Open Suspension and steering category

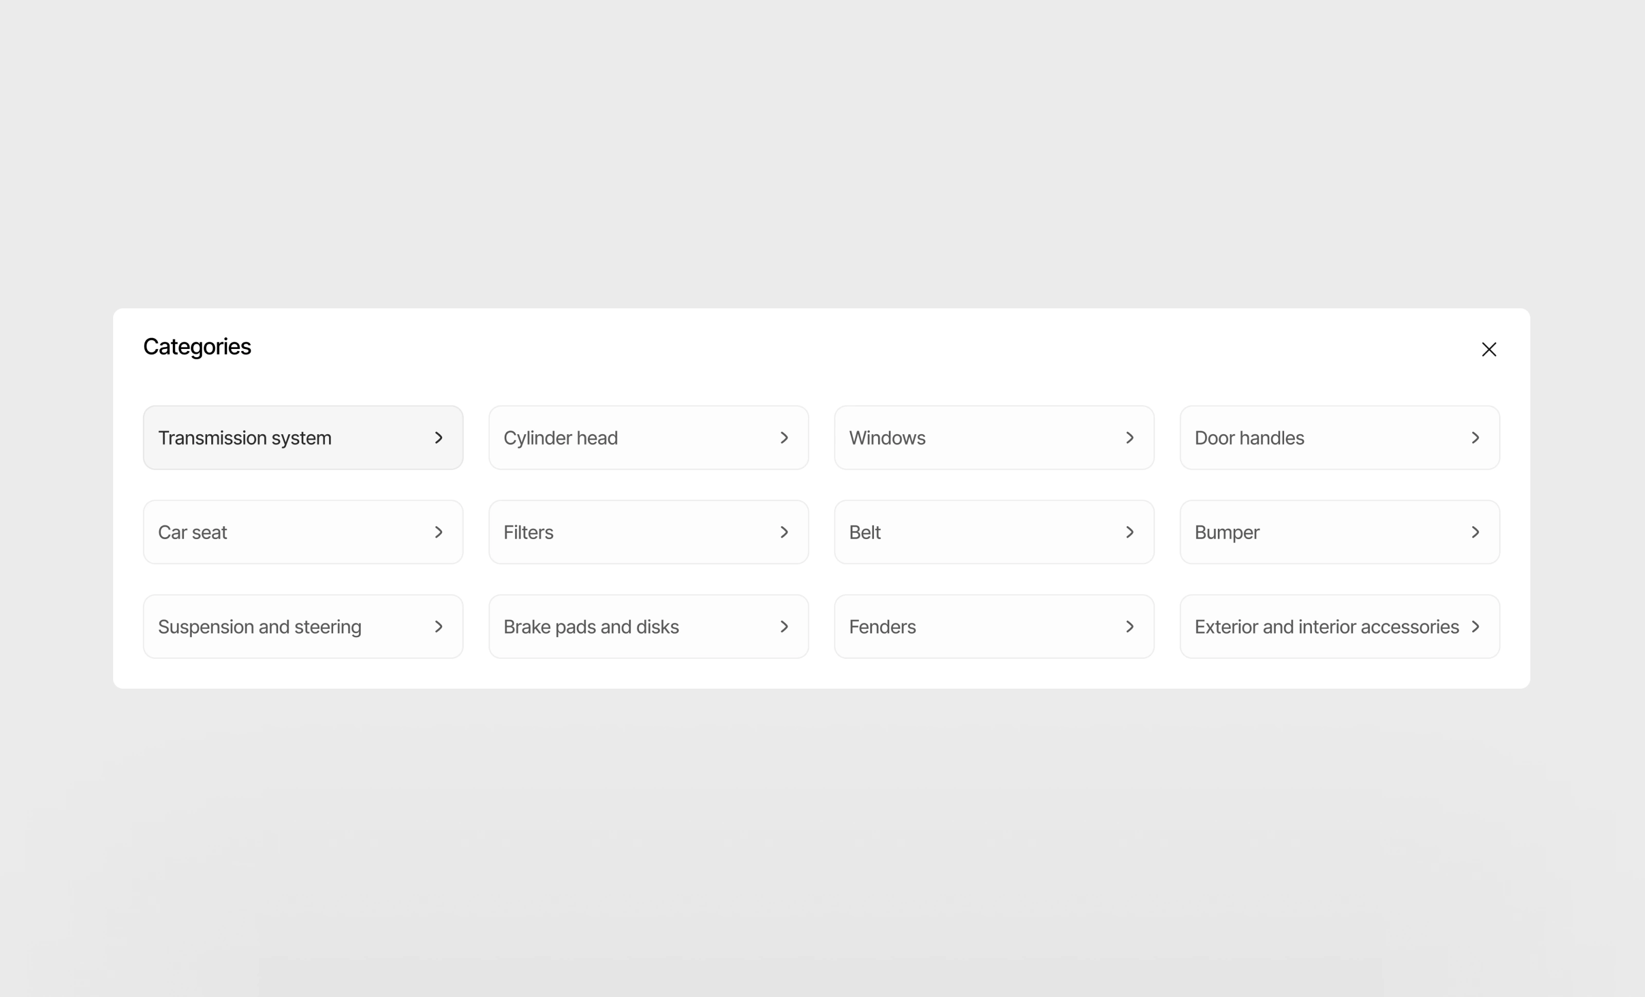coord(302,626)
